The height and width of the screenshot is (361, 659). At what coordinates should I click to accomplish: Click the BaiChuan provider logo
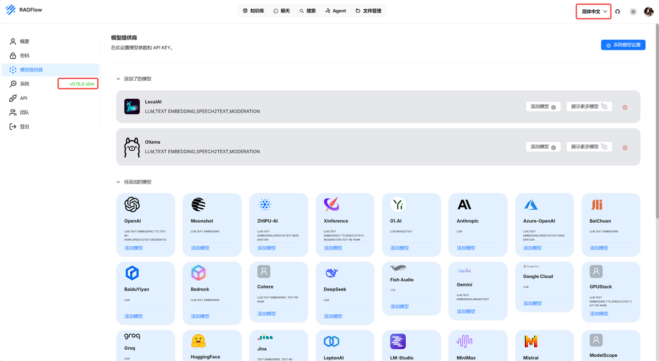(x=597, y=205)
